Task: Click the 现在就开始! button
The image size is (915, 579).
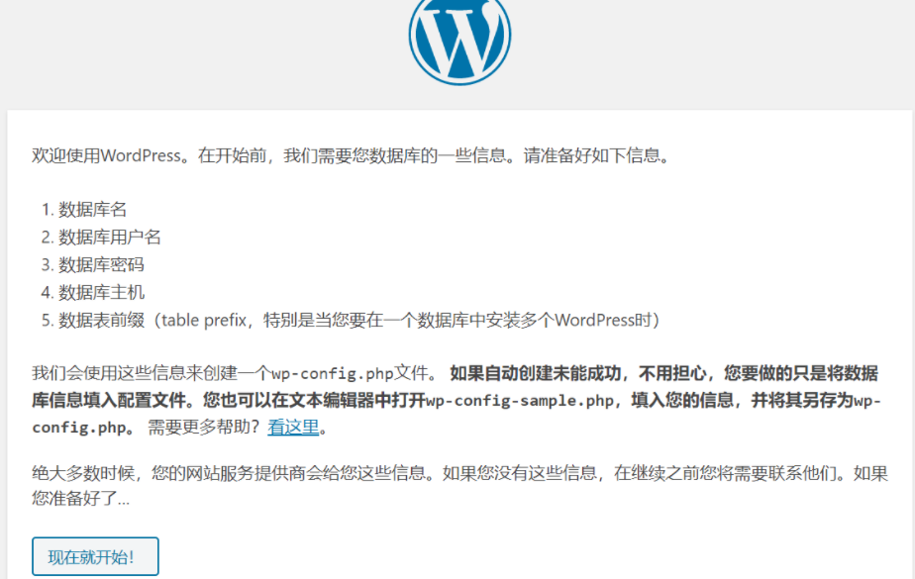Action: click(x=95, y=556)
